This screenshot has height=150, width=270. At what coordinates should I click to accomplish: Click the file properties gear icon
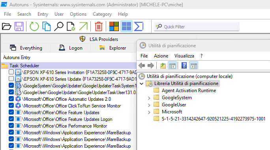click(x=71, y=27)
